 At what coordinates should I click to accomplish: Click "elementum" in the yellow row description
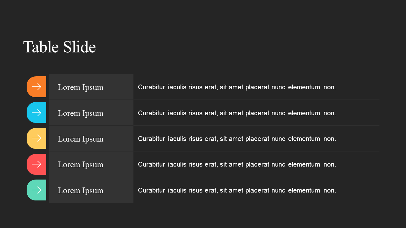pos(304,139)
